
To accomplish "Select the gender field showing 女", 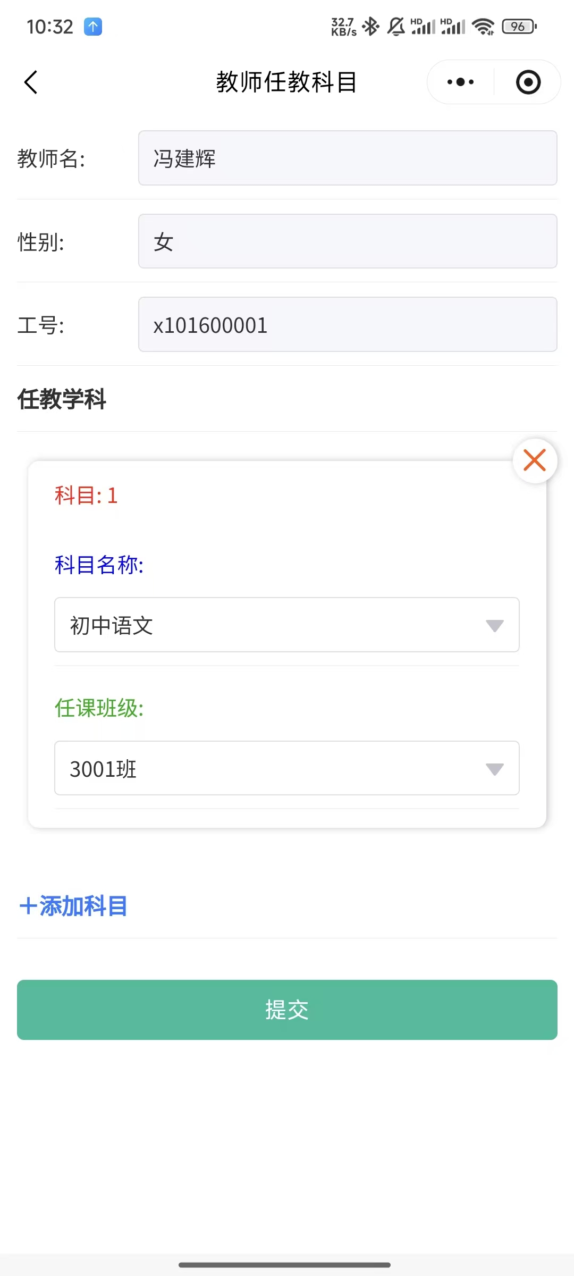I will (348, 241).
